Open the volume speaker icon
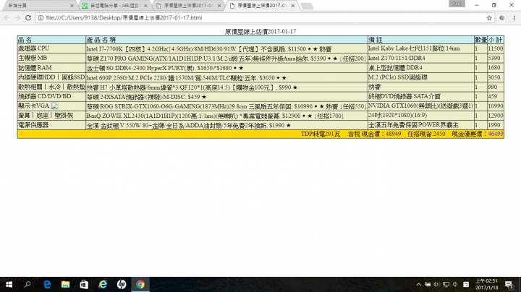Screen dimensions: 521x292 pyautogui.click(x=436, y=284)
